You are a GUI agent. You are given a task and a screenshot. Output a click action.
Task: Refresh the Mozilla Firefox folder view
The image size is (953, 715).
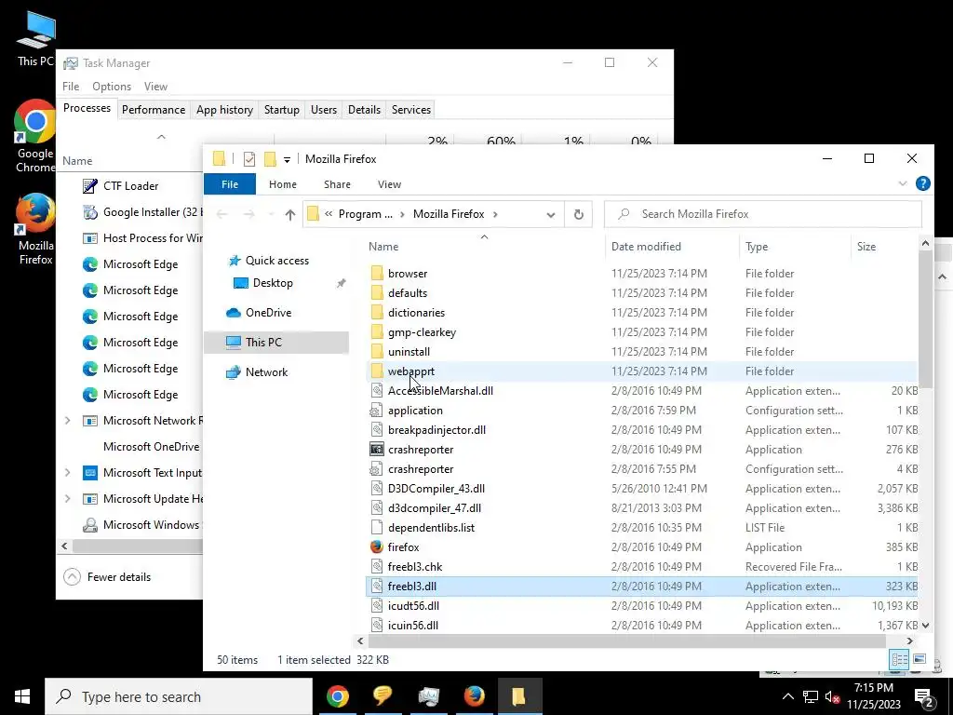(x=579, y=214)
